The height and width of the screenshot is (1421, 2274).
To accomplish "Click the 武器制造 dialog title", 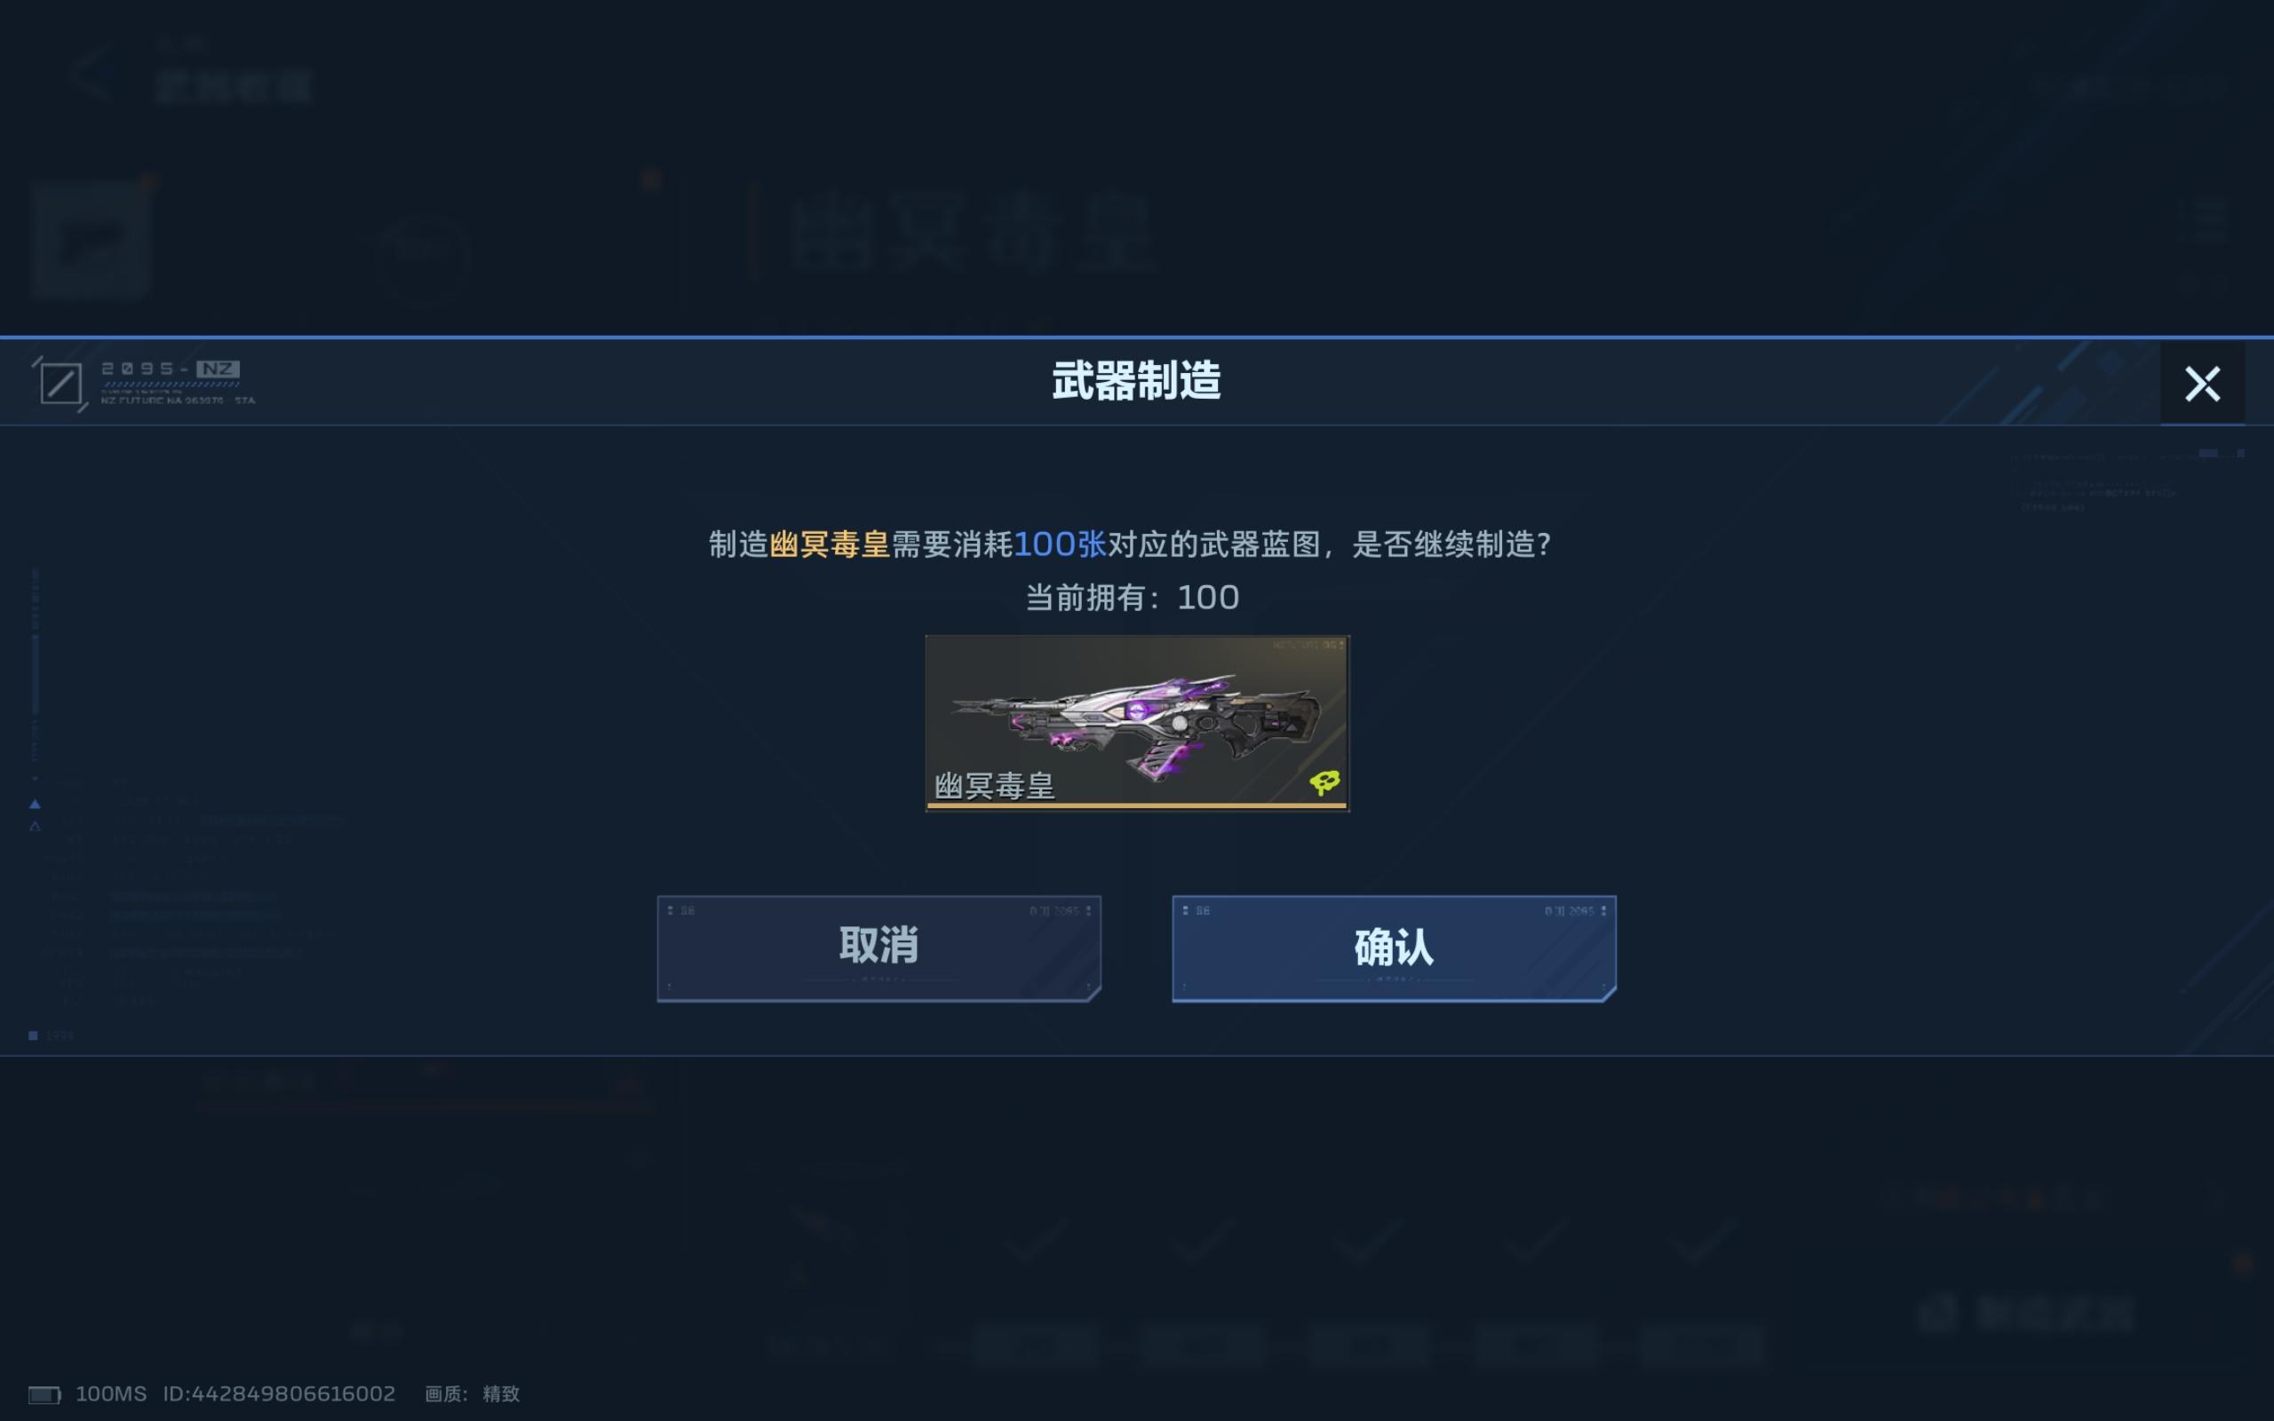I will point(1136,382).
